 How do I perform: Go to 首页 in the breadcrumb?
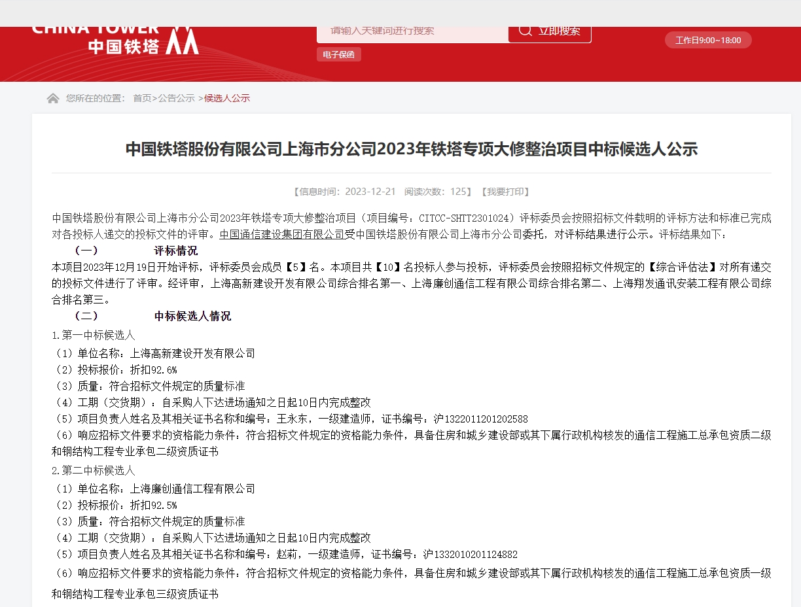pos(142,98)
